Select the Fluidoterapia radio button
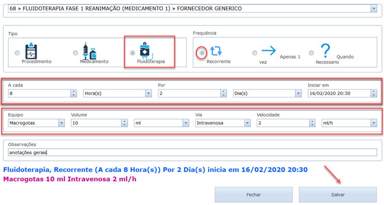 point(132,53)
